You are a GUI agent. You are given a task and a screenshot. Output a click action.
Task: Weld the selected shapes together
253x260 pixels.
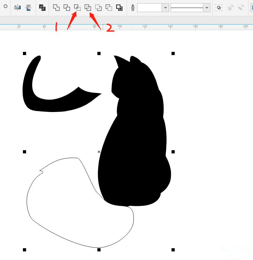pos(56,8)
